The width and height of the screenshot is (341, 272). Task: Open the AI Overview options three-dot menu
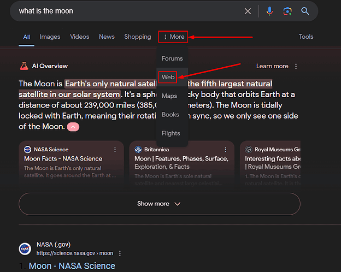296,66
